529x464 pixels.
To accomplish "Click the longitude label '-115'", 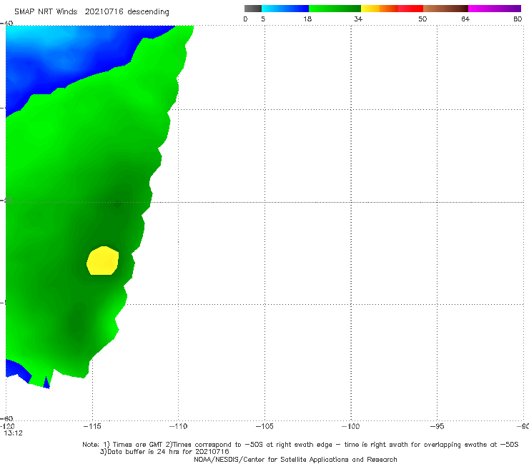I will 92,426.
